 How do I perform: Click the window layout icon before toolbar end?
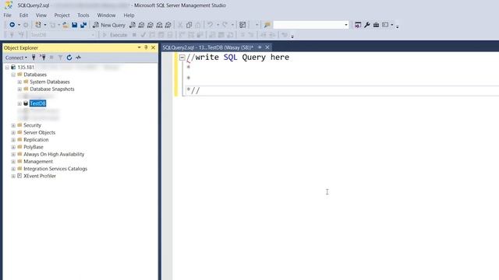[x=385, y=25]
